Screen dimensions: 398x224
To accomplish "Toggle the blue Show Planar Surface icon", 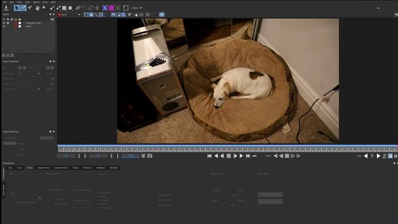I will (105, 8).
